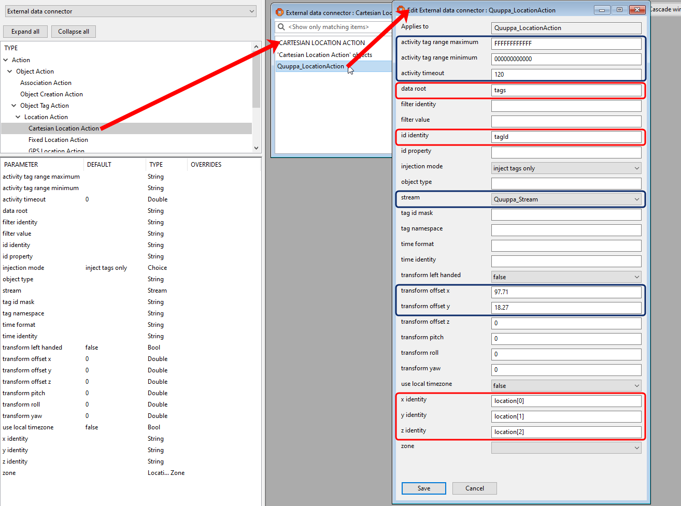681x506 pixels.
Task: Open the injection mode dropdown
Action: click(566, 168)
